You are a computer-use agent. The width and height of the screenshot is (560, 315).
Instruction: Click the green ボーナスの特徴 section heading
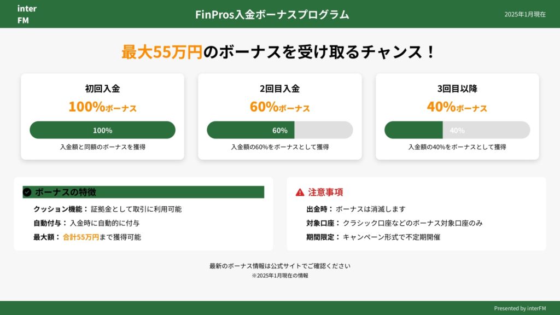pos(66,192)
